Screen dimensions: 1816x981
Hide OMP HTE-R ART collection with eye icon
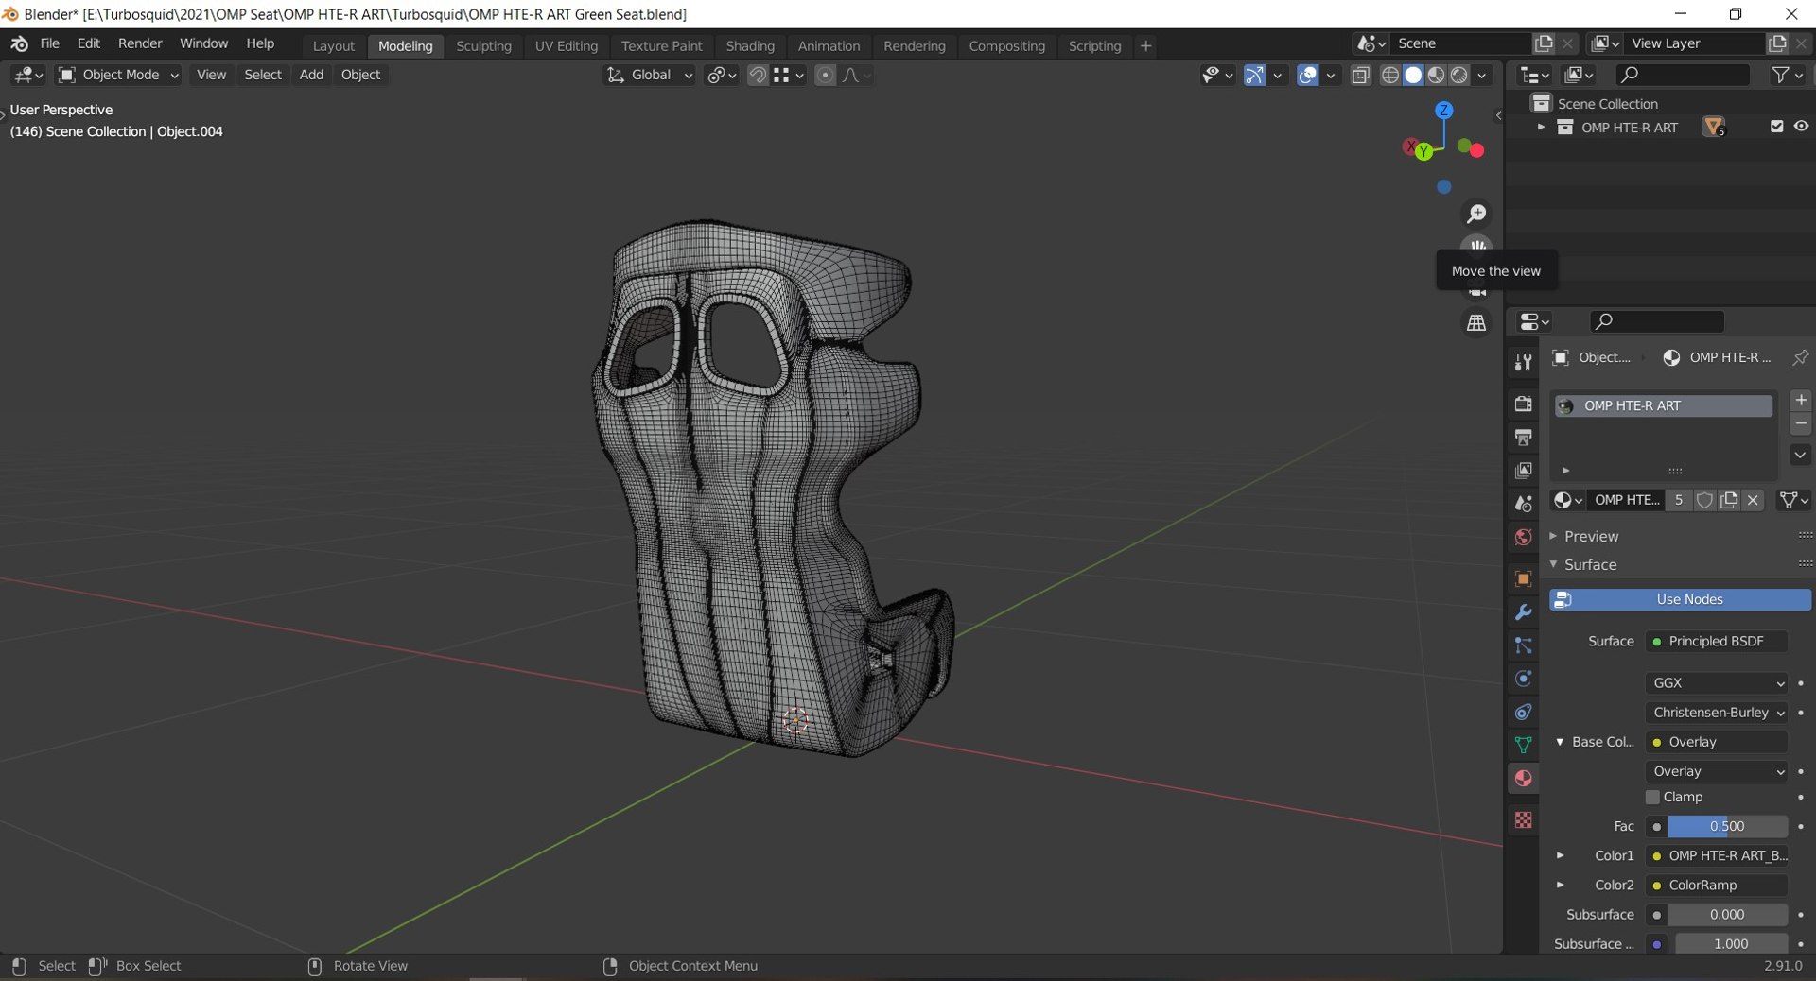[x=1801, y=127]
